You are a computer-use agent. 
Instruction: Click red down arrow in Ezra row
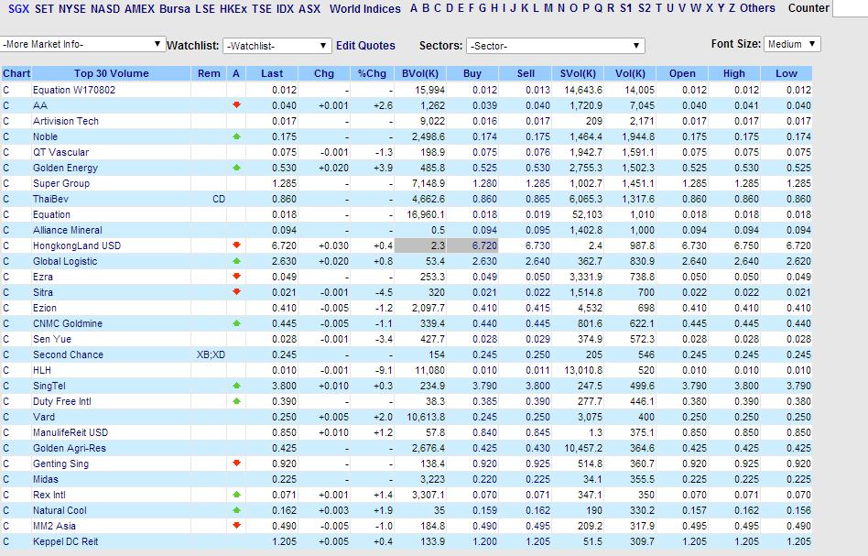click(236, 276)
